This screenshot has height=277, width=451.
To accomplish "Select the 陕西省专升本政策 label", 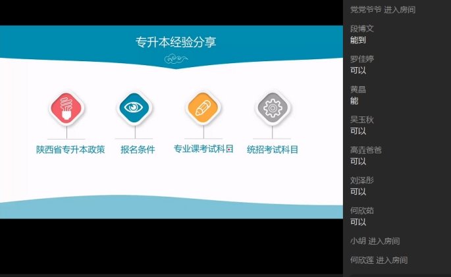I will 70,149.
